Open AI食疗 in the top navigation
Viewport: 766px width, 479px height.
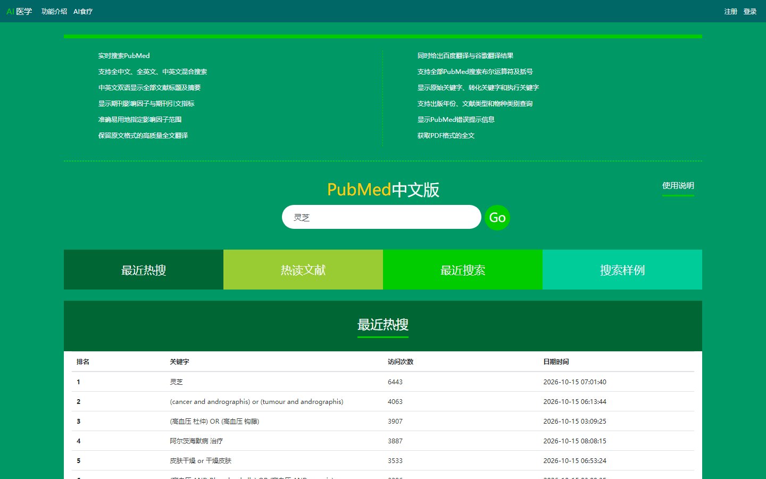83,11
